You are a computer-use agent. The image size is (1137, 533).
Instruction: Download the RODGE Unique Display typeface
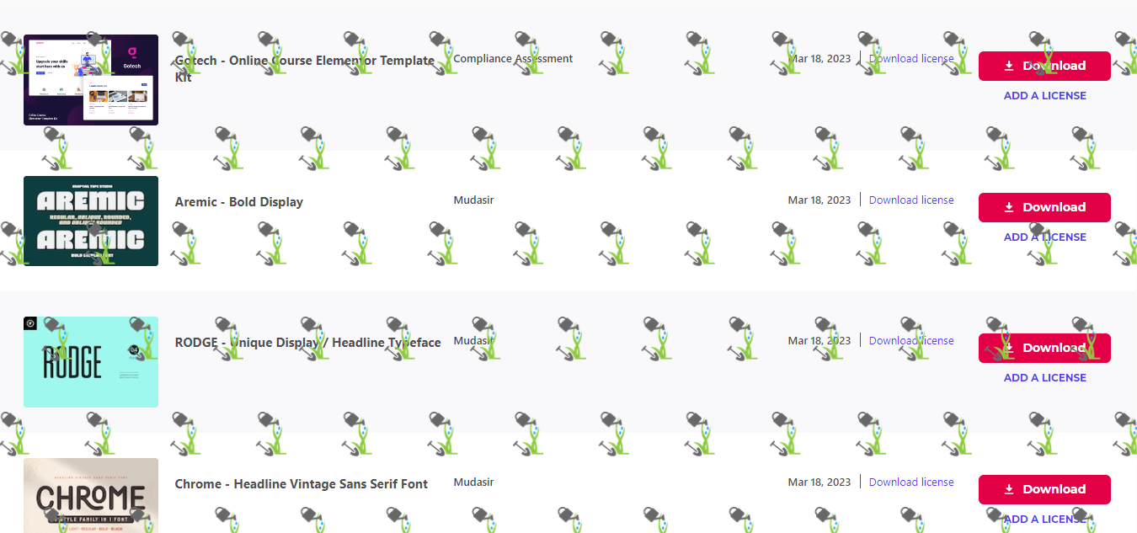pos(1044,348)
